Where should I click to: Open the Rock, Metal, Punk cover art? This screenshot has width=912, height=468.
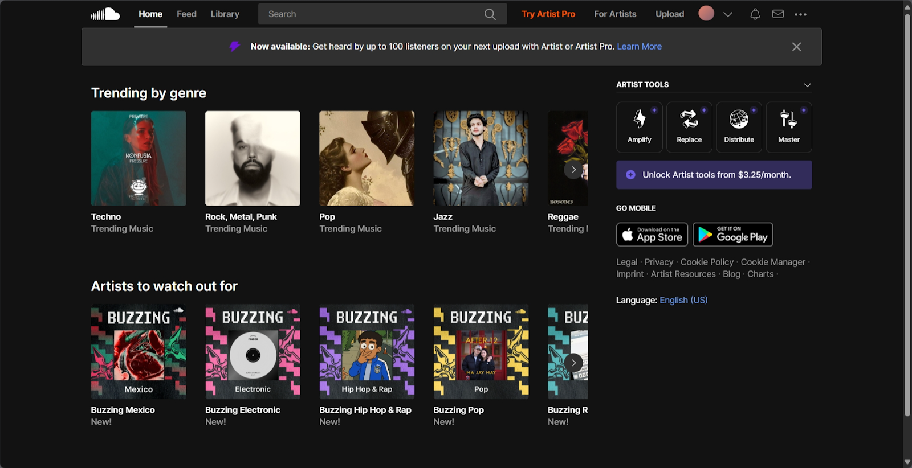tap(253, 158)
